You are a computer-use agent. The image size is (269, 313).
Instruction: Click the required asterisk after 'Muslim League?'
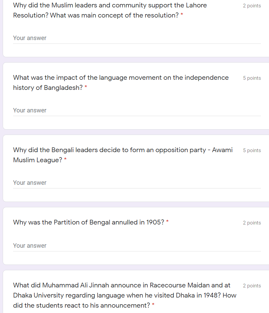65,160
